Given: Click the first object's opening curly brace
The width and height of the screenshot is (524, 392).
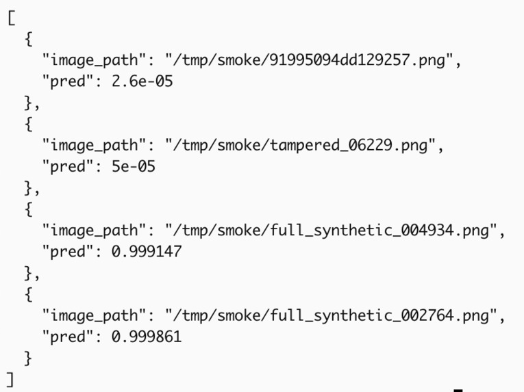Looking at the screenshot, I should click(29, 39).
